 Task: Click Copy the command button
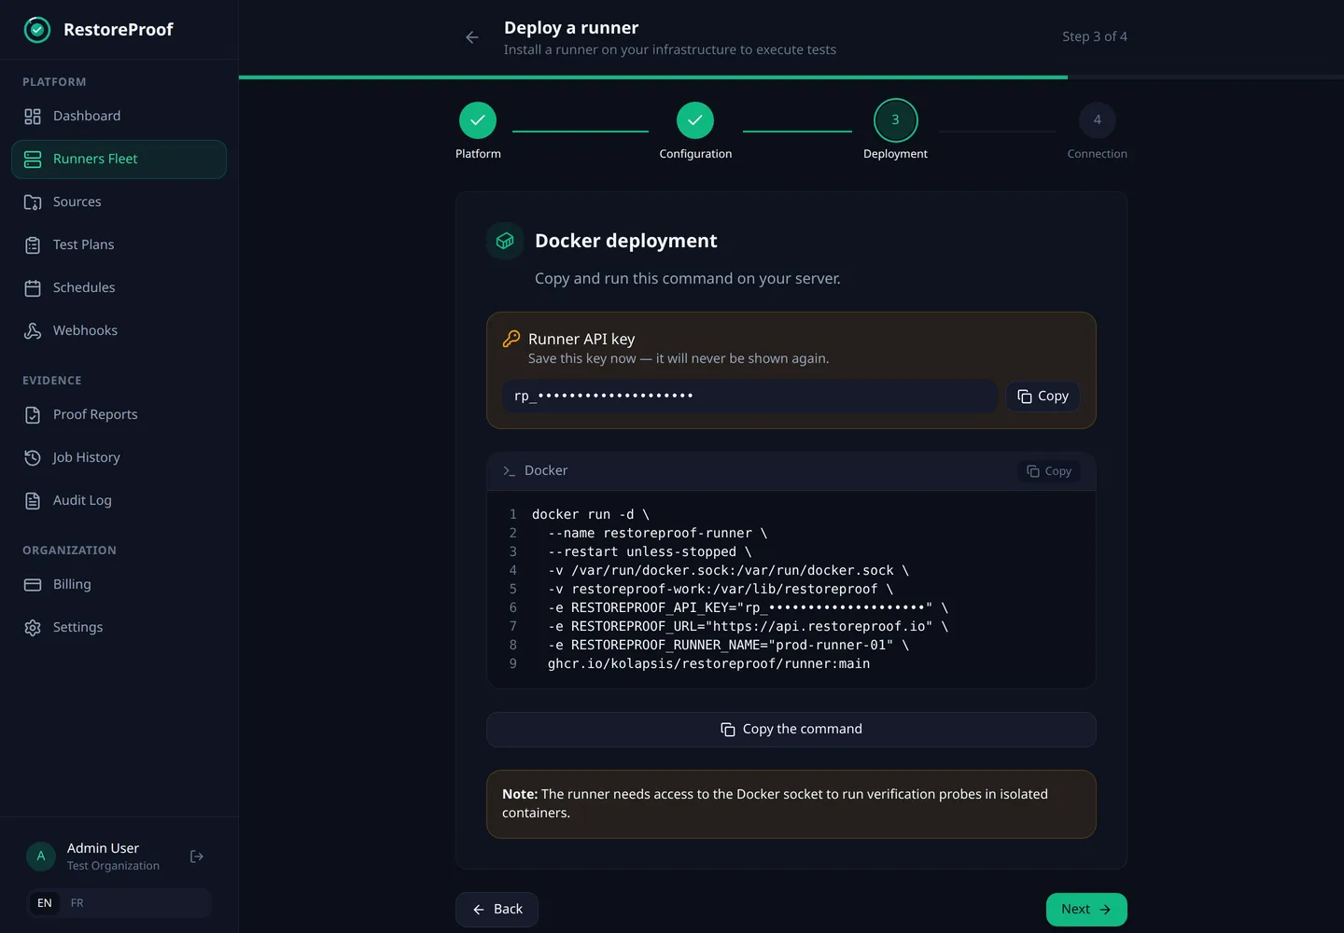791,730
